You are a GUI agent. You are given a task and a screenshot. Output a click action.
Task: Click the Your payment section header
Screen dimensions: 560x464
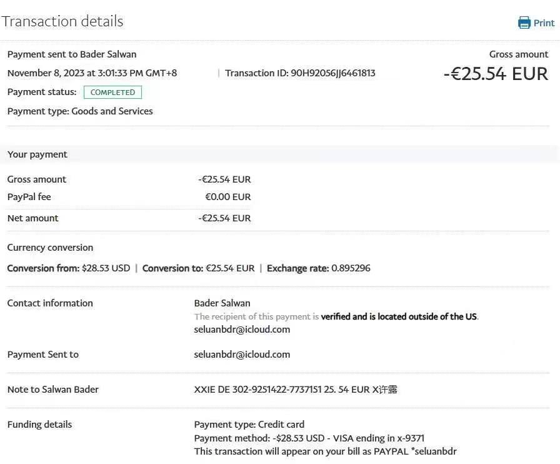37,154
